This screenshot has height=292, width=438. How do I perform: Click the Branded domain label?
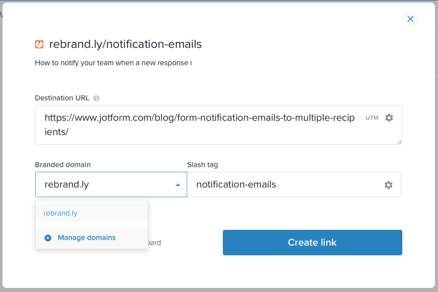point(63,165)
